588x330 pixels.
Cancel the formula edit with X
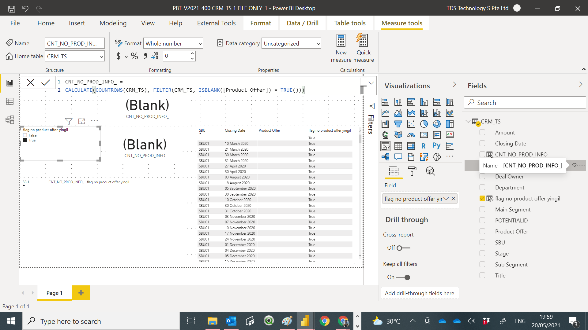pyautogui.click(x=31, y=82)
